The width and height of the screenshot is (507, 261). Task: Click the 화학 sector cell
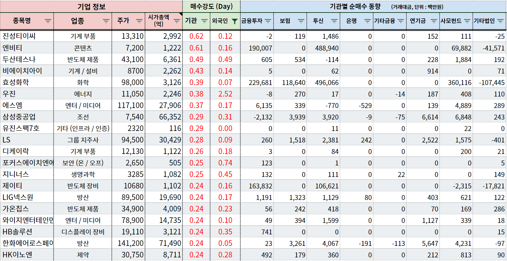83,82
